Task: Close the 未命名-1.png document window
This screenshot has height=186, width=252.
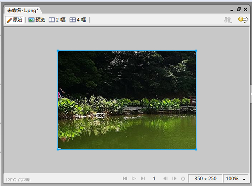Action: tap(245, 9)
